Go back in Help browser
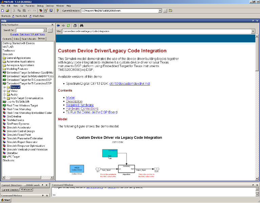 pyautogui.click(x=58, y=25)
